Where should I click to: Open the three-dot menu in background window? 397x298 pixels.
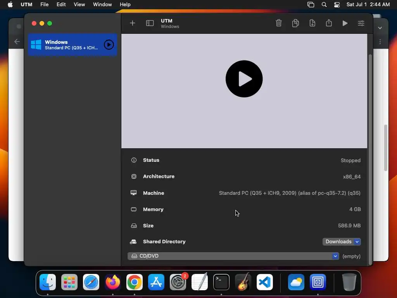(380, 42)
